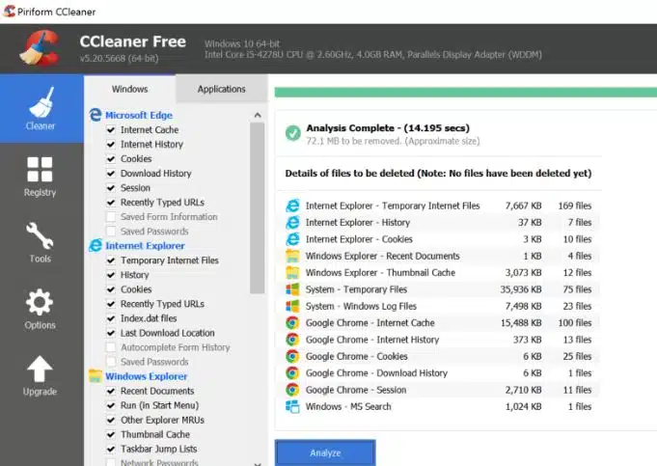Select the Windows - MS Search result row
The width and height of the screenshot is (657, 466).
tap(439, 406)
